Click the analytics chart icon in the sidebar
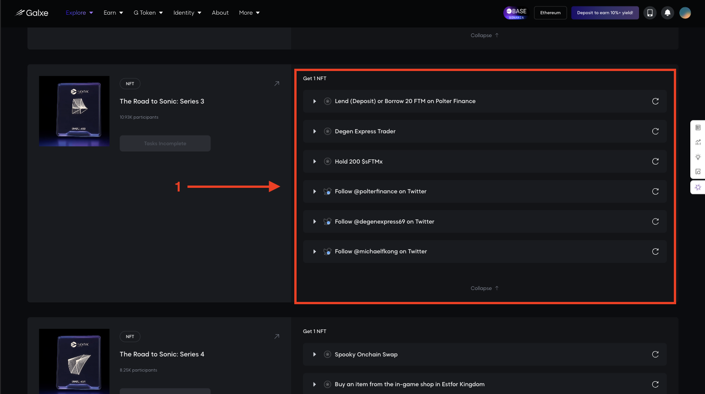This screenshot has height=394, width=705. pyautogui.click(x=698, y=142)
